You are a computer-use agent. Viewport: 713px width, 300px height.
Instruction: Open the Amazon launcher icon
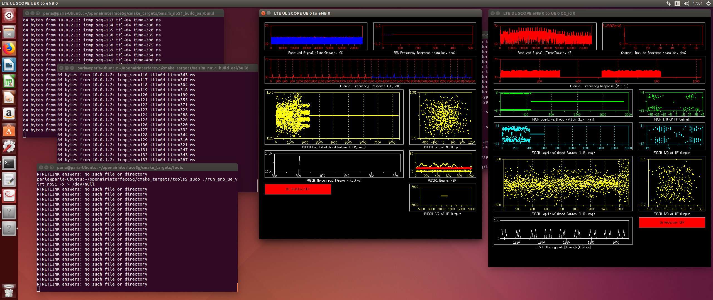9,114
